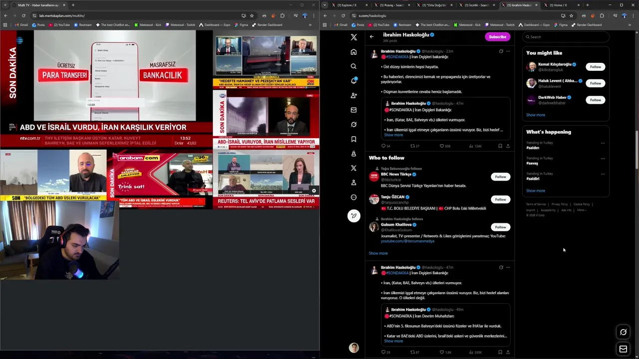The image size is (639, 359).
Task: Expand tab search chevron in Multi TV window
Action: coord(5,5)
